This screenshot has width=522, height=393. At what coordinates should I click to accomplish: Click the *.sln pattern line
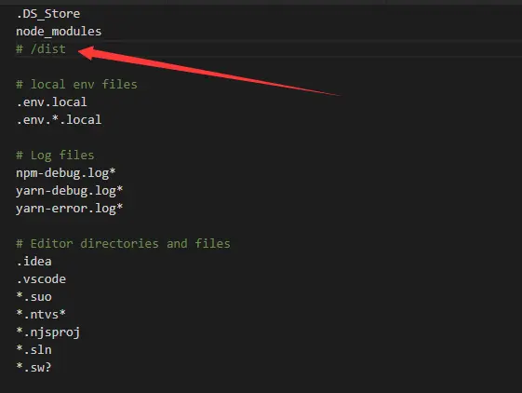[x=33, y=349]
